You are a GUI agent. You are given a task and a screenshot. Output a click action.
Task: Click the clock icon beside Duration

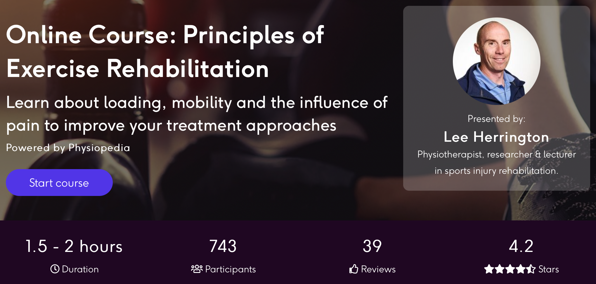pyautogui.click(x=55, y=269)
